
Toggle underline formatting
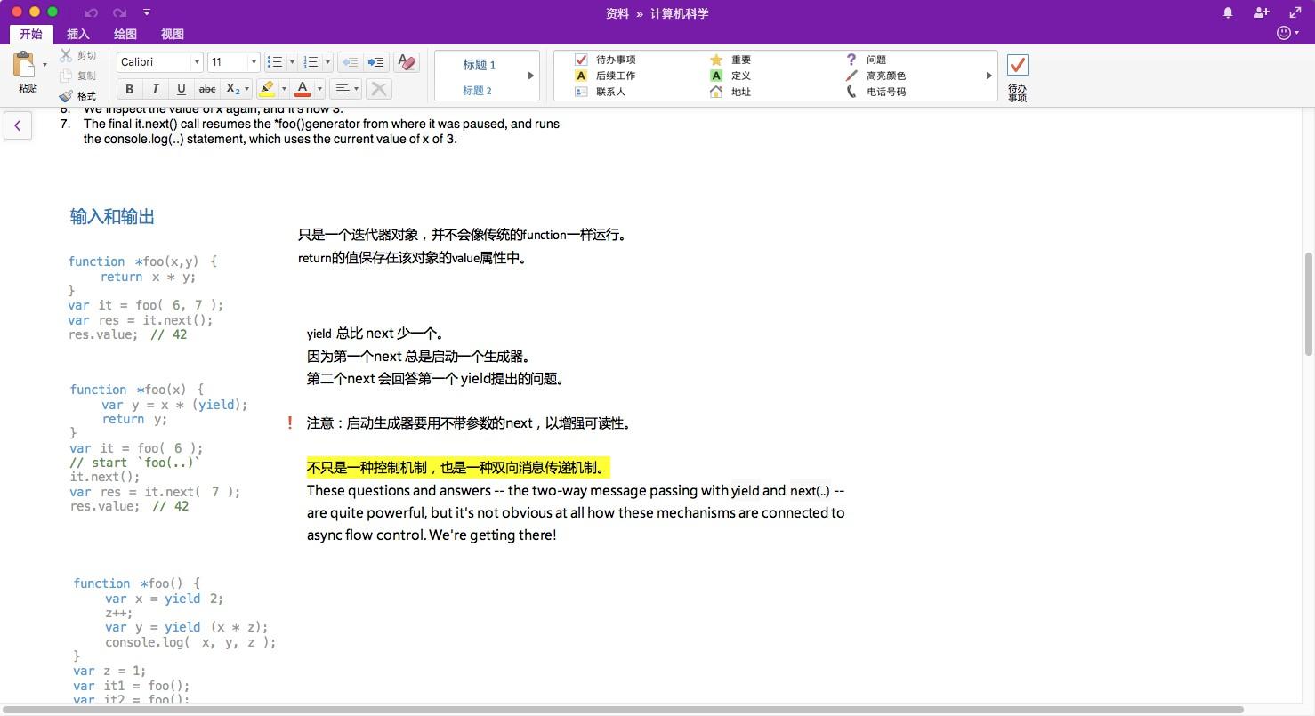[x=181, y=88]
